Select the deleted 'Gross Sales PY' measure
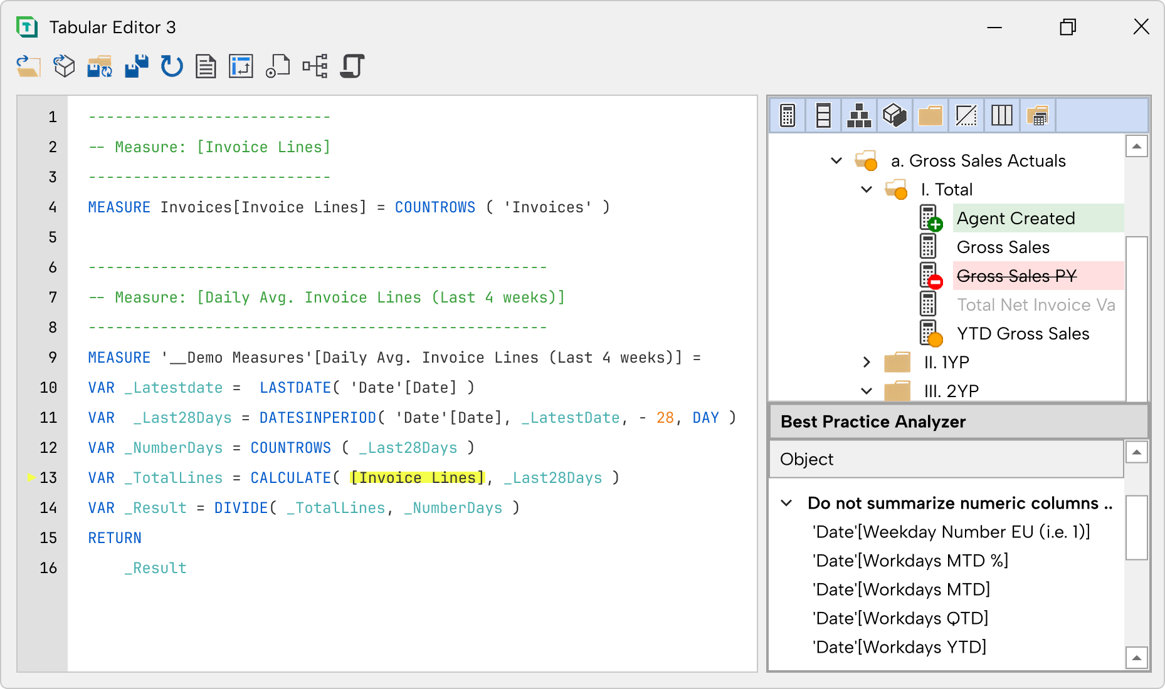Image resolution: width=1165 pixels, height=689 pixels. 1017,276
